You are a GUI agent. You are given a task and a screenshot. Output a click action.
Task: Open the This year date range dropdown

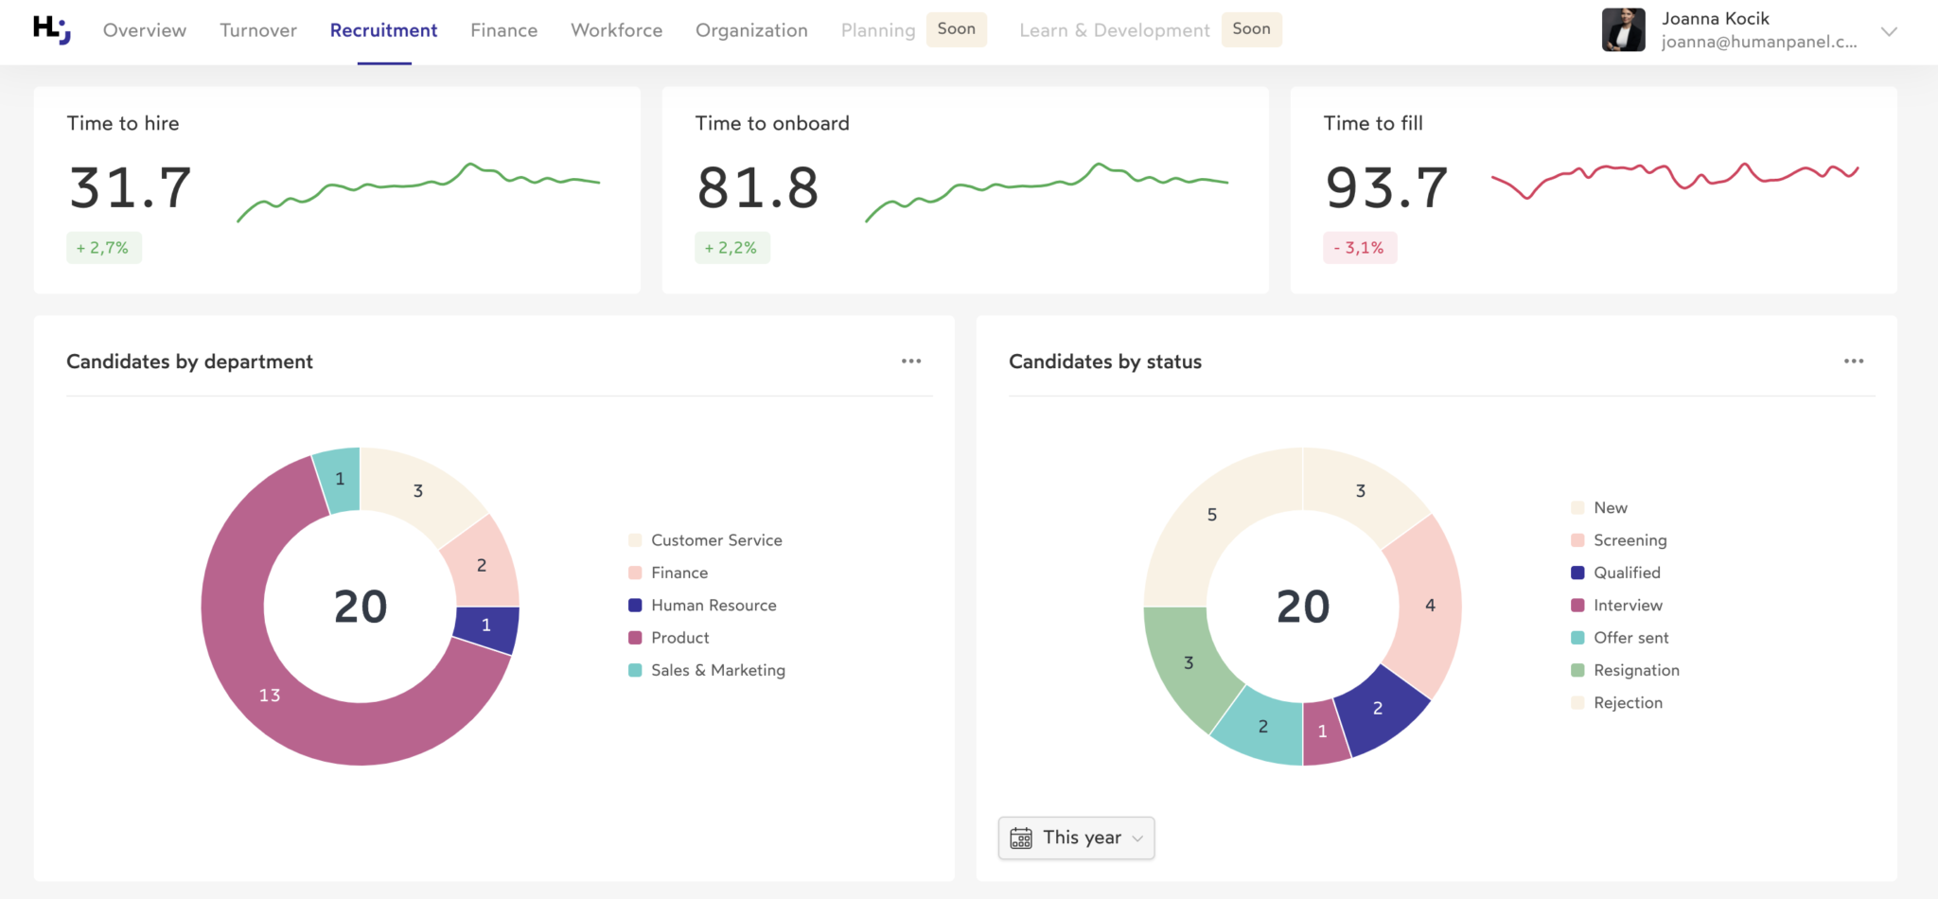click(1076, 837)
